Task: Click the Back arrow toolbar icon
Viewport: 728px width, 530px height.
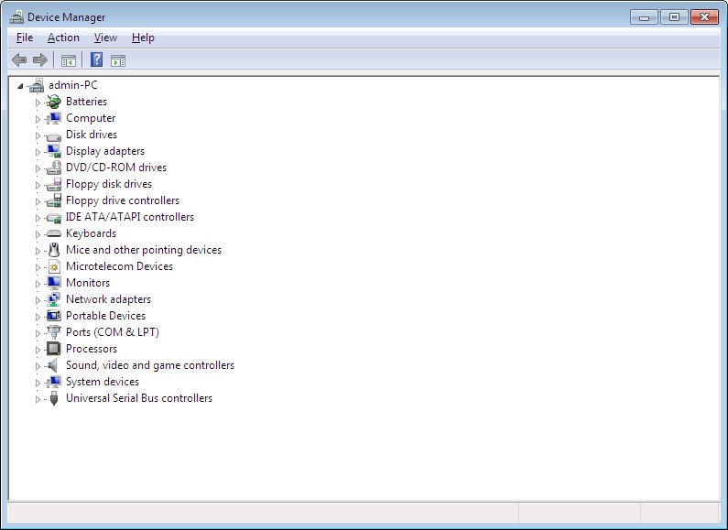Action: tap(19, 59)
